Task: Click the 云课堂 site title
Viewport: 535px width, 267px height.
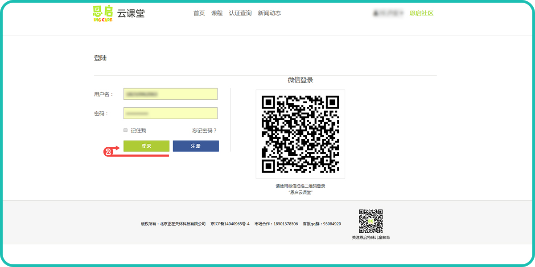Action: [131, 13]
